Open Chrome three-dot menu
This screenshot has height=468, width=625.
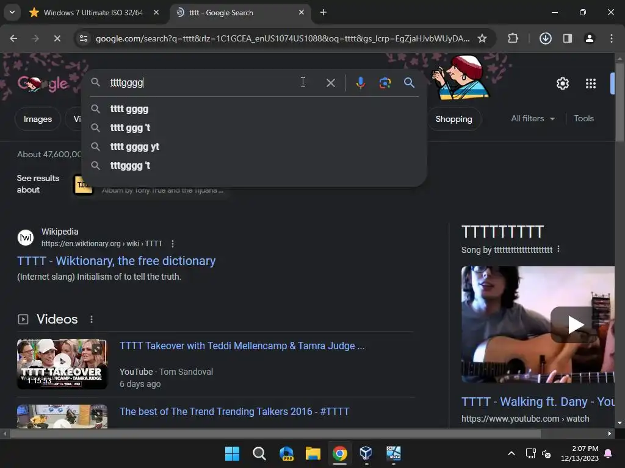pyautogui.click(x=612, y=38)
